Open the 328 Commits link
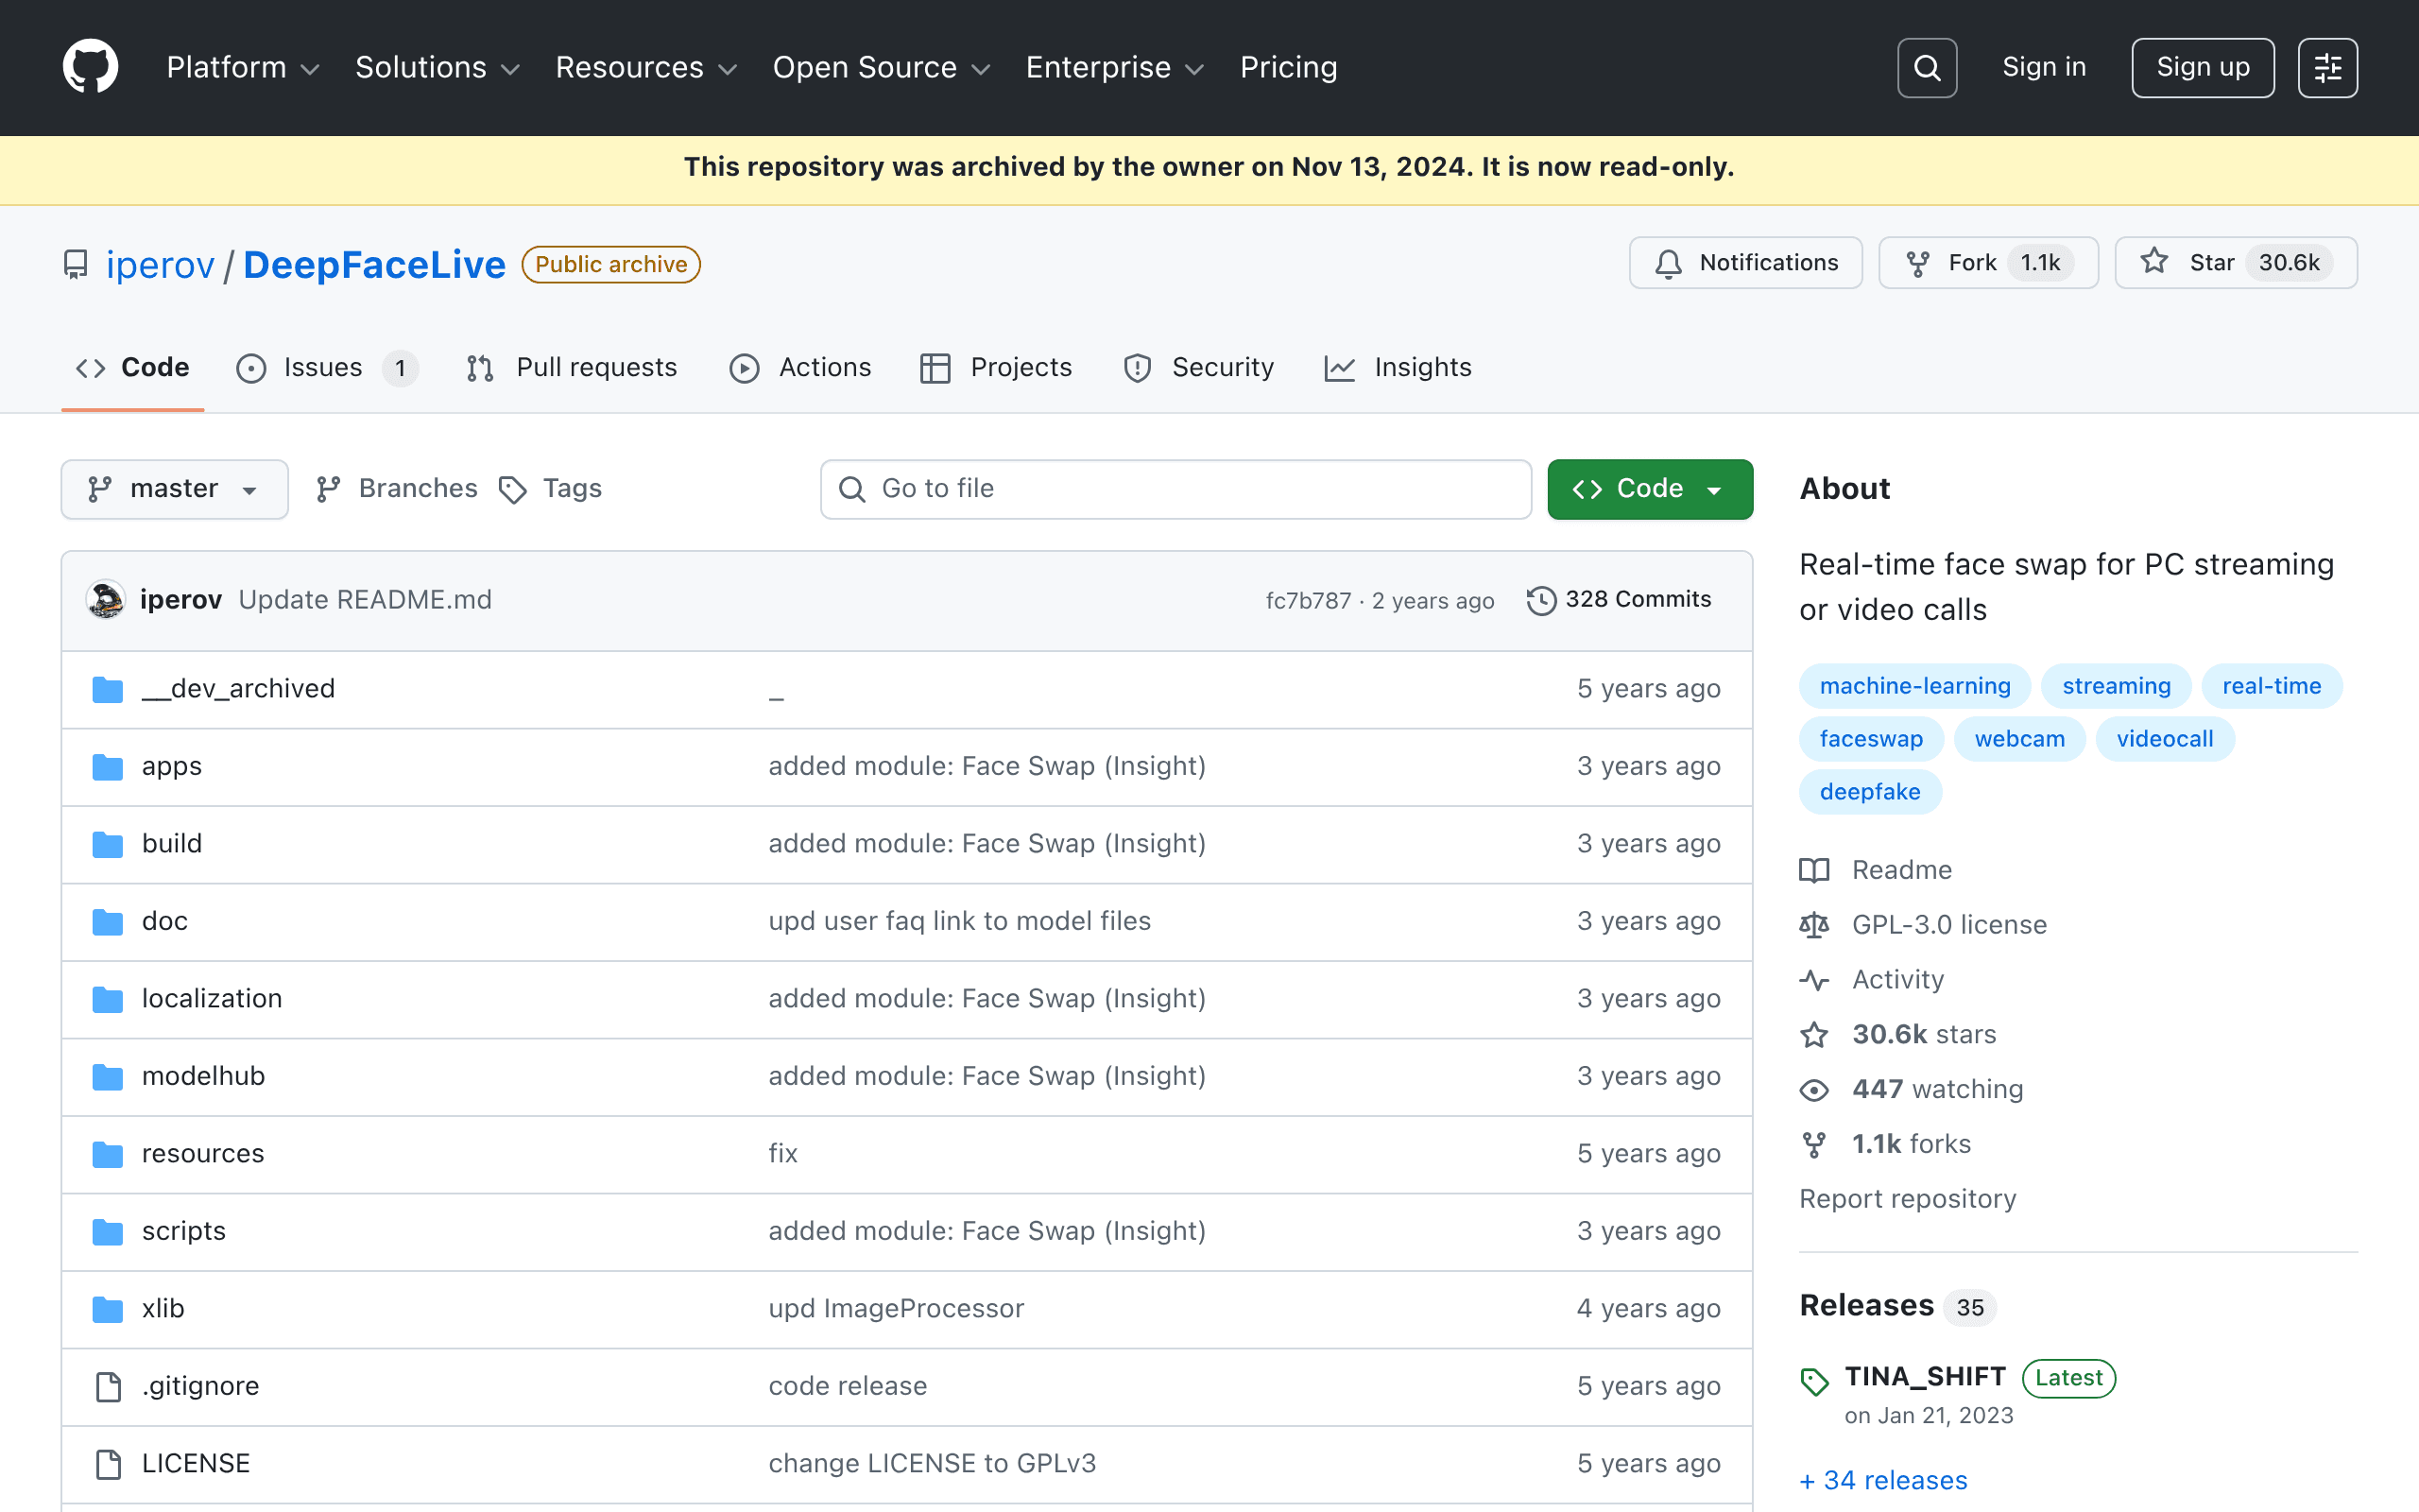Viewport: 2419px width, 1512px height. [x=1620, y=600]
